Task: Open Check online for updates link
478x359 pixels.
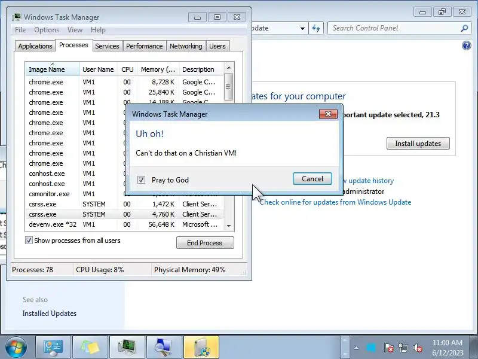Action: tap(335, 202)
